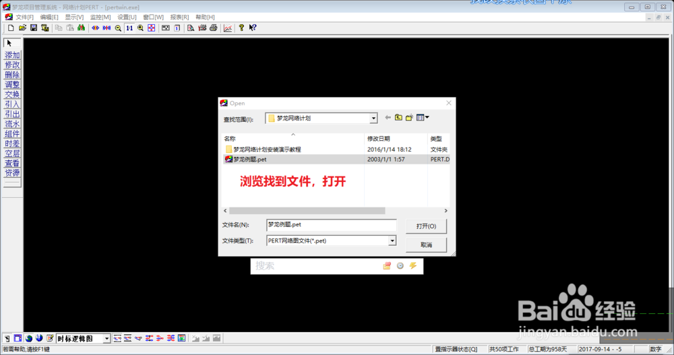Click the Save floppy disk icon
Screen dimensions: 674x355
tap(34, 28)
